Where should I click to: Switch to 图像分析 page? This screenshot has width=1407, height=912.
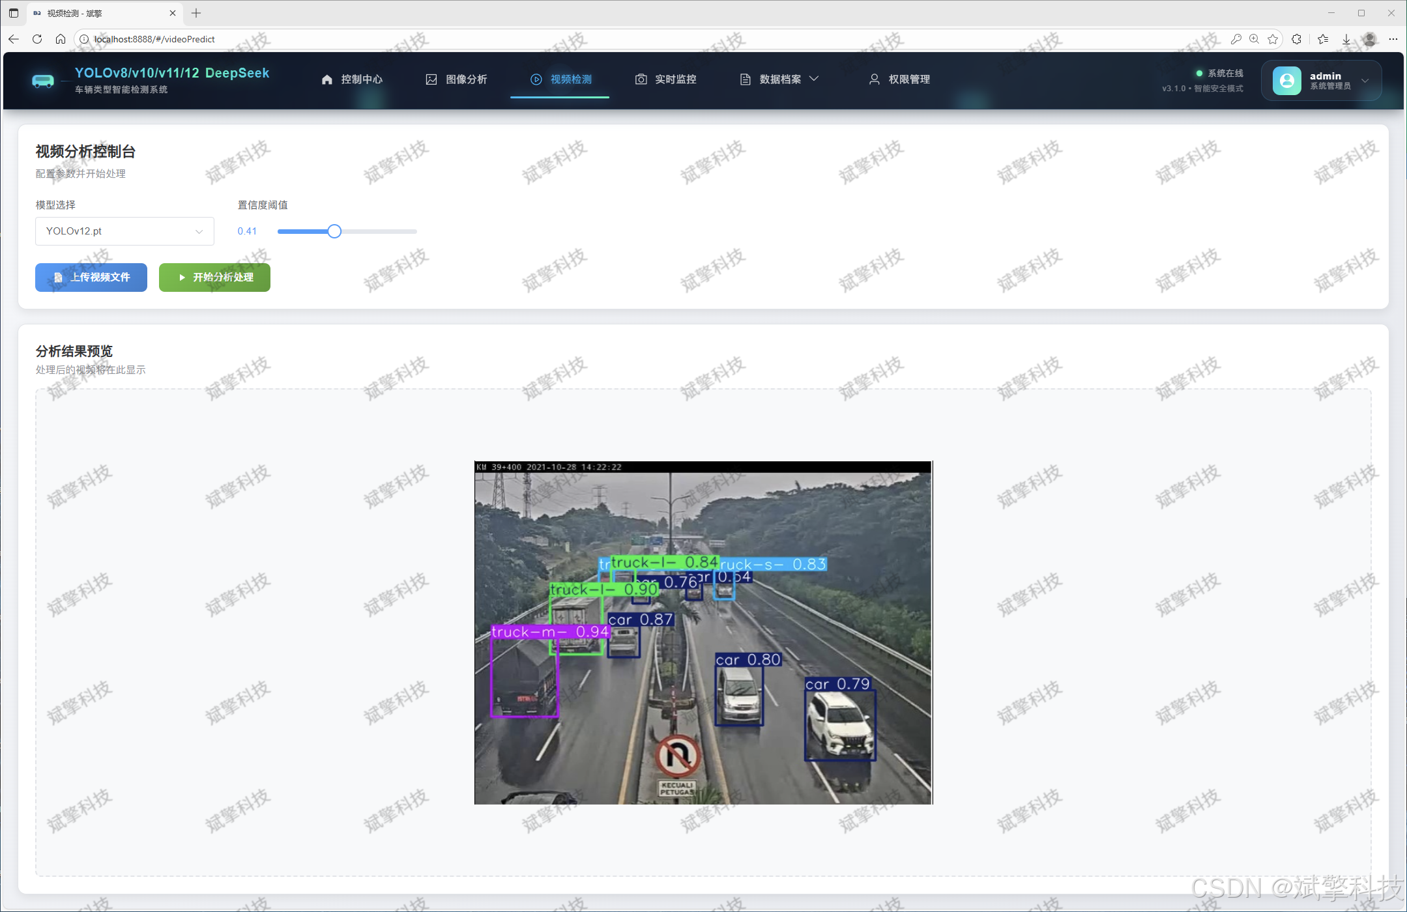(456, 79)
